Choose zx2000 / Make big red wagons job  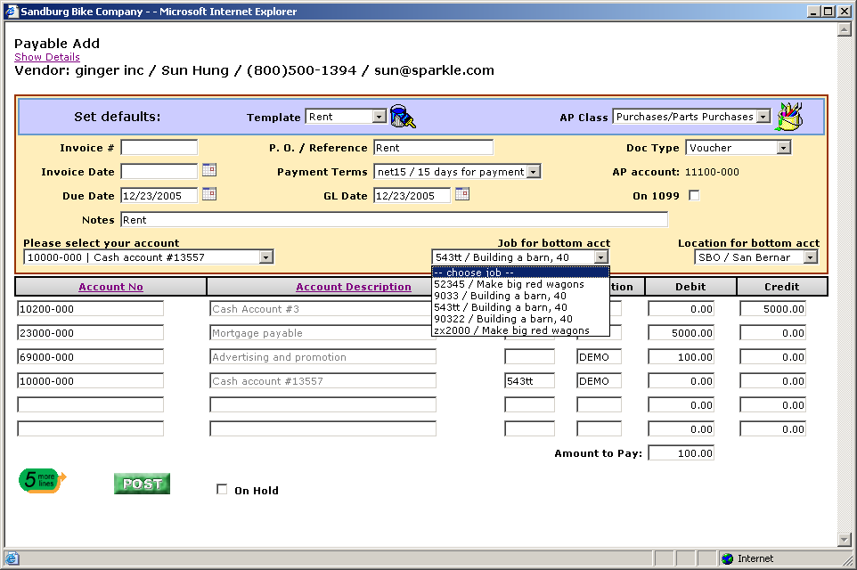point(511,330)
